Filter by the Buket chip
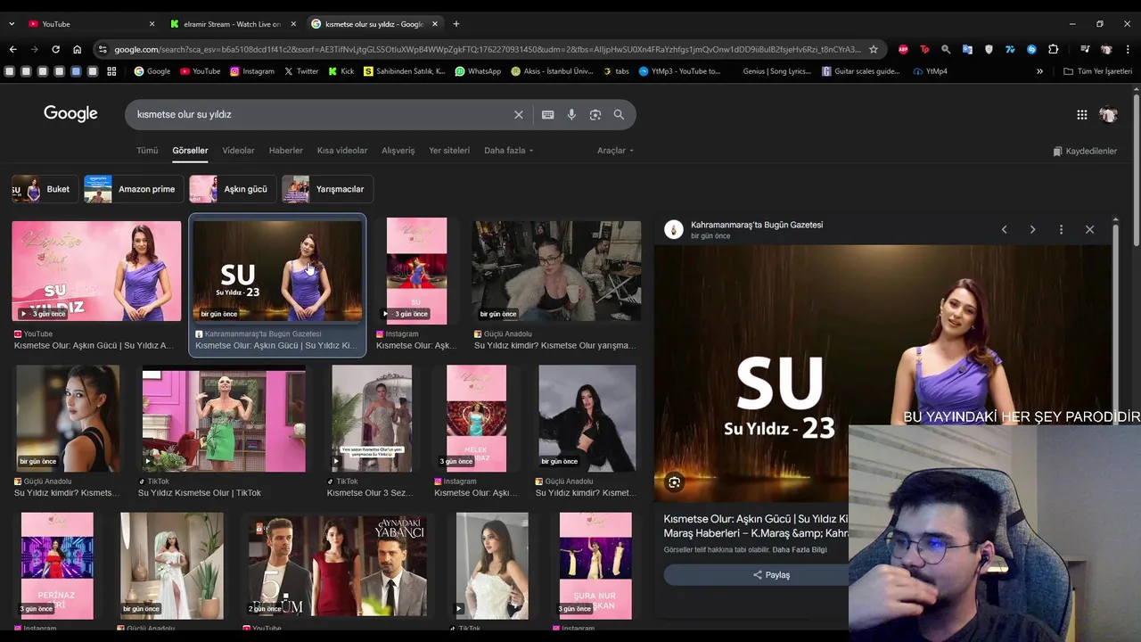1141x642 pixels. pyautogui.click(x=45, y=189)
